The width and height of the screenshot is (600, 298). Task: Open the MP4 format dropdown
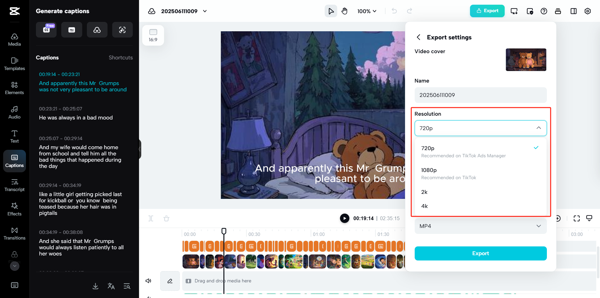pyautogui.click(x=481, y=226)
